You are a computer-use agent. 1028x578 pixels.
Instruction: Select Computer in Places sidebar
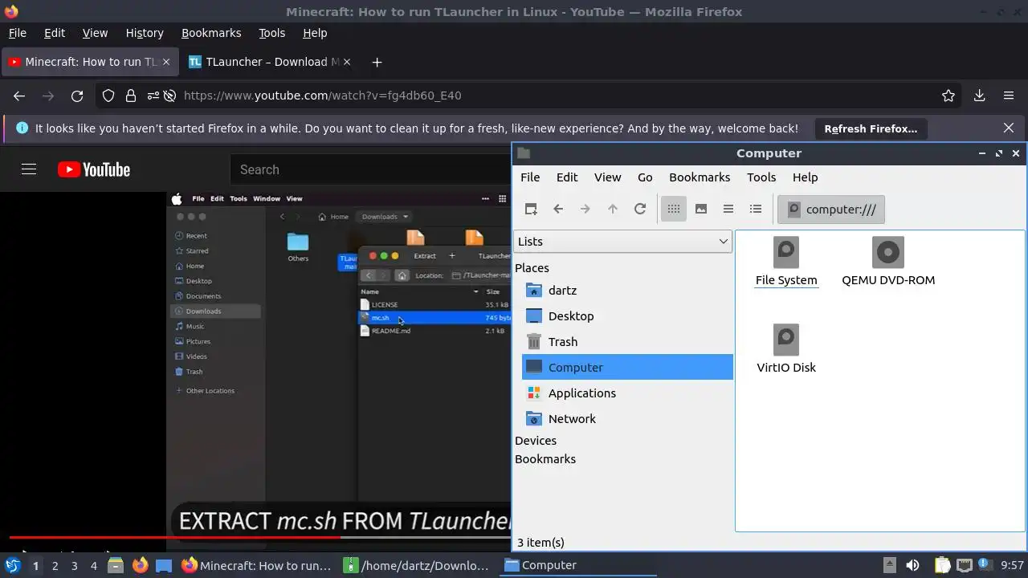point(627,368)
